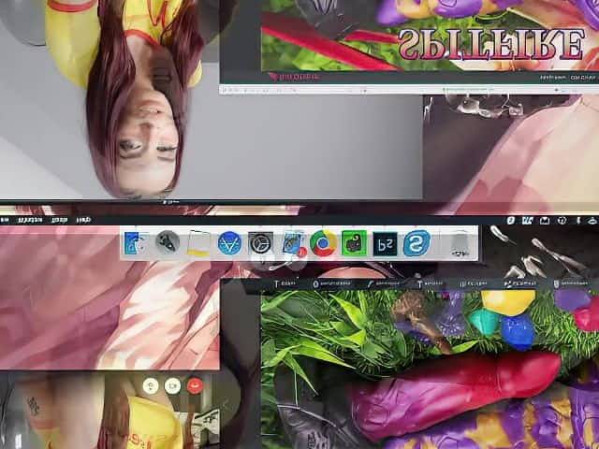Toggle the camera video call button
599x449 pixels.
172,384
